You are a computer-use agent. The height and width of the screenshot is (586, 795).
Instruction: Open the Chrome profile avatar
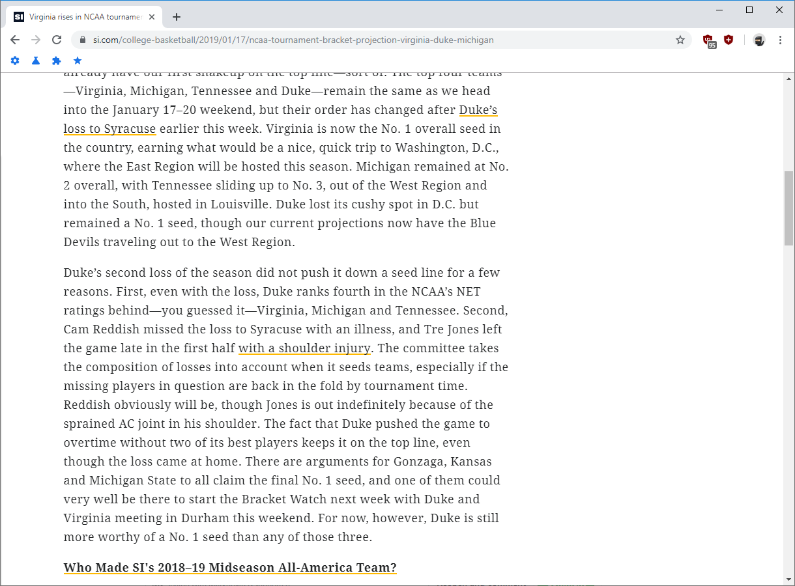(759, 40)
